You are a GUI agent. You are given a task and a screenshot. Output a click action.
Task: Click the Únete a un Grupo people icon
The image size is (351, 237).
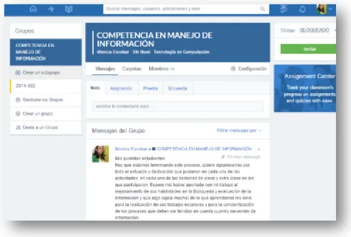[x=18, y=128]
